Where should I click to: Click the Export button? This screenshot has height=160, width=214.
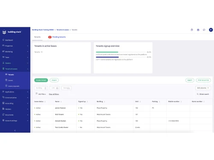(190, 80)
